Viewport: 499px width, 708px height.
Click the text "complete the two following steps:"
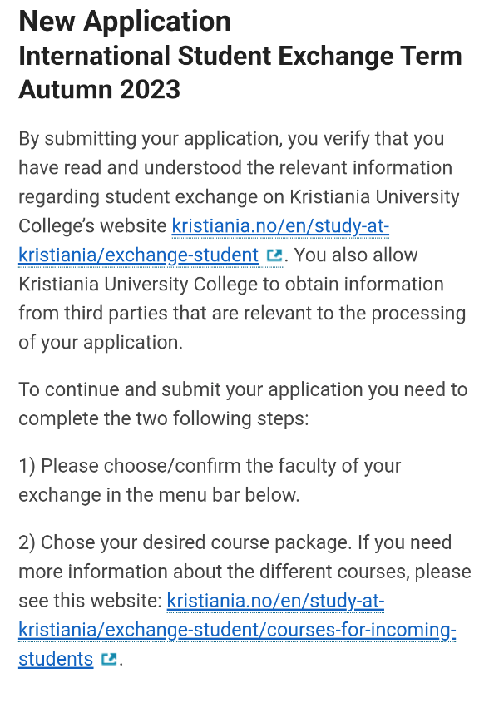[164, 419]
